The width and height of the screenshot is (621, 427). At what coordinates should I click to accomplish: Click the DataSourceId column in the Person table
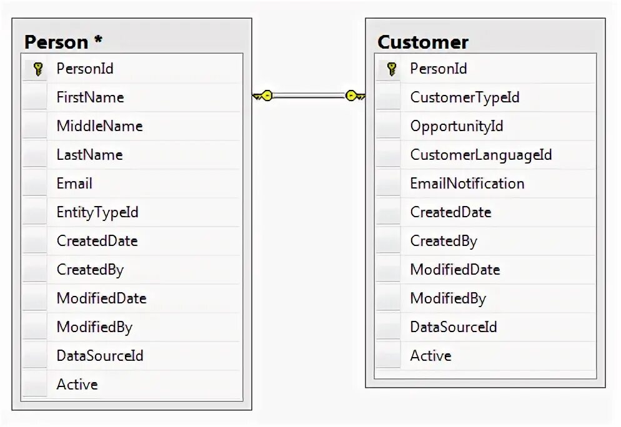(x=100, y=356)
